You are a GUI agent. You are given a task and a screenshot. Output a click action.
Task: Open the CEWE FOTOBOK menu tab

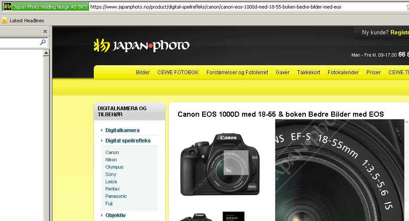pos(178,73)
